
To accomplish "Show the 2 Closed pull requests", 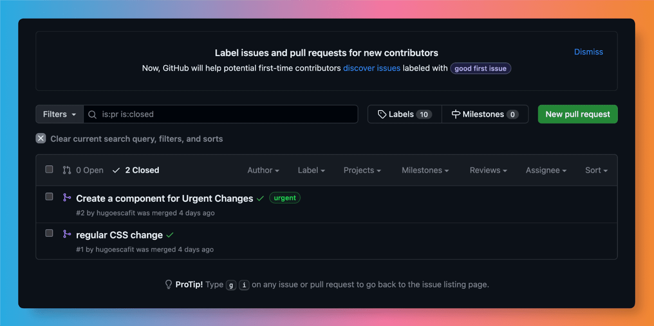I will click(x=136, y=170).
